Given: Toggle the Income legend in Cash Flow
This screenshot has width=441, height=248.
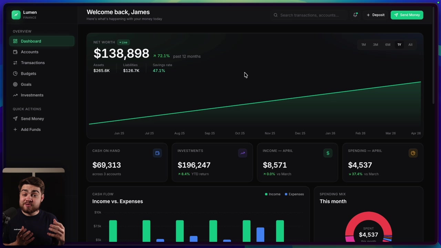Looking at the screenshot, I should pos(273,194).
